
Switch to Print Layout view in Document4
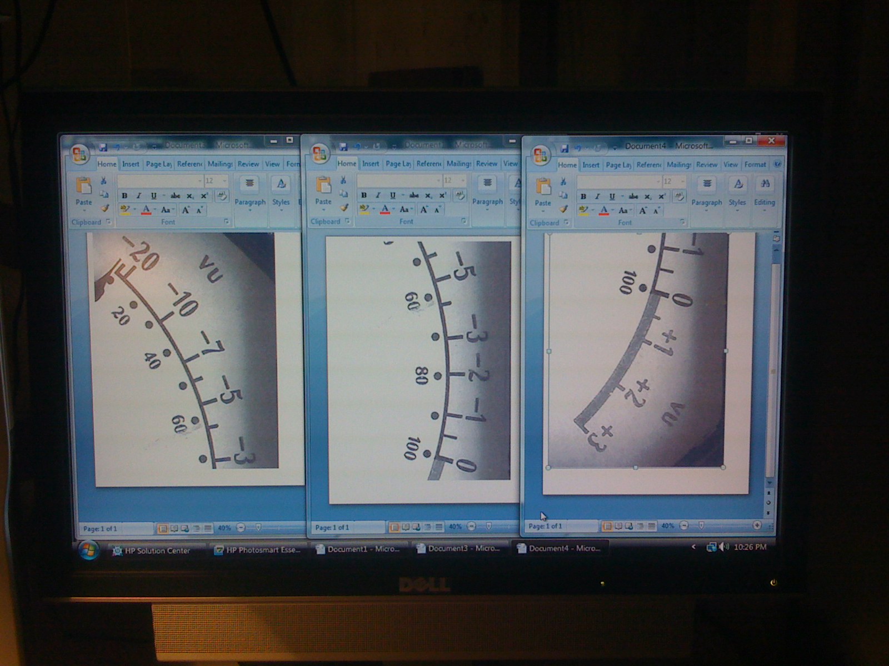[607, 526]
